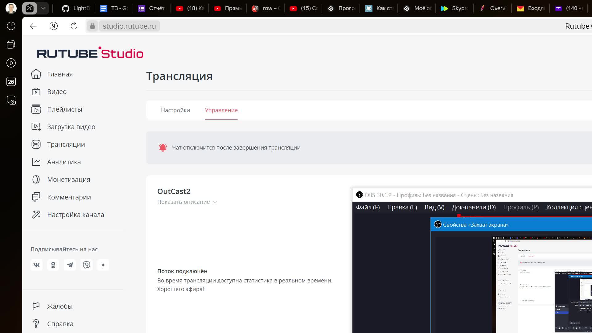Open the Viber social icon
This screenshot has height=333, width=592.
(x=87, y=265)
